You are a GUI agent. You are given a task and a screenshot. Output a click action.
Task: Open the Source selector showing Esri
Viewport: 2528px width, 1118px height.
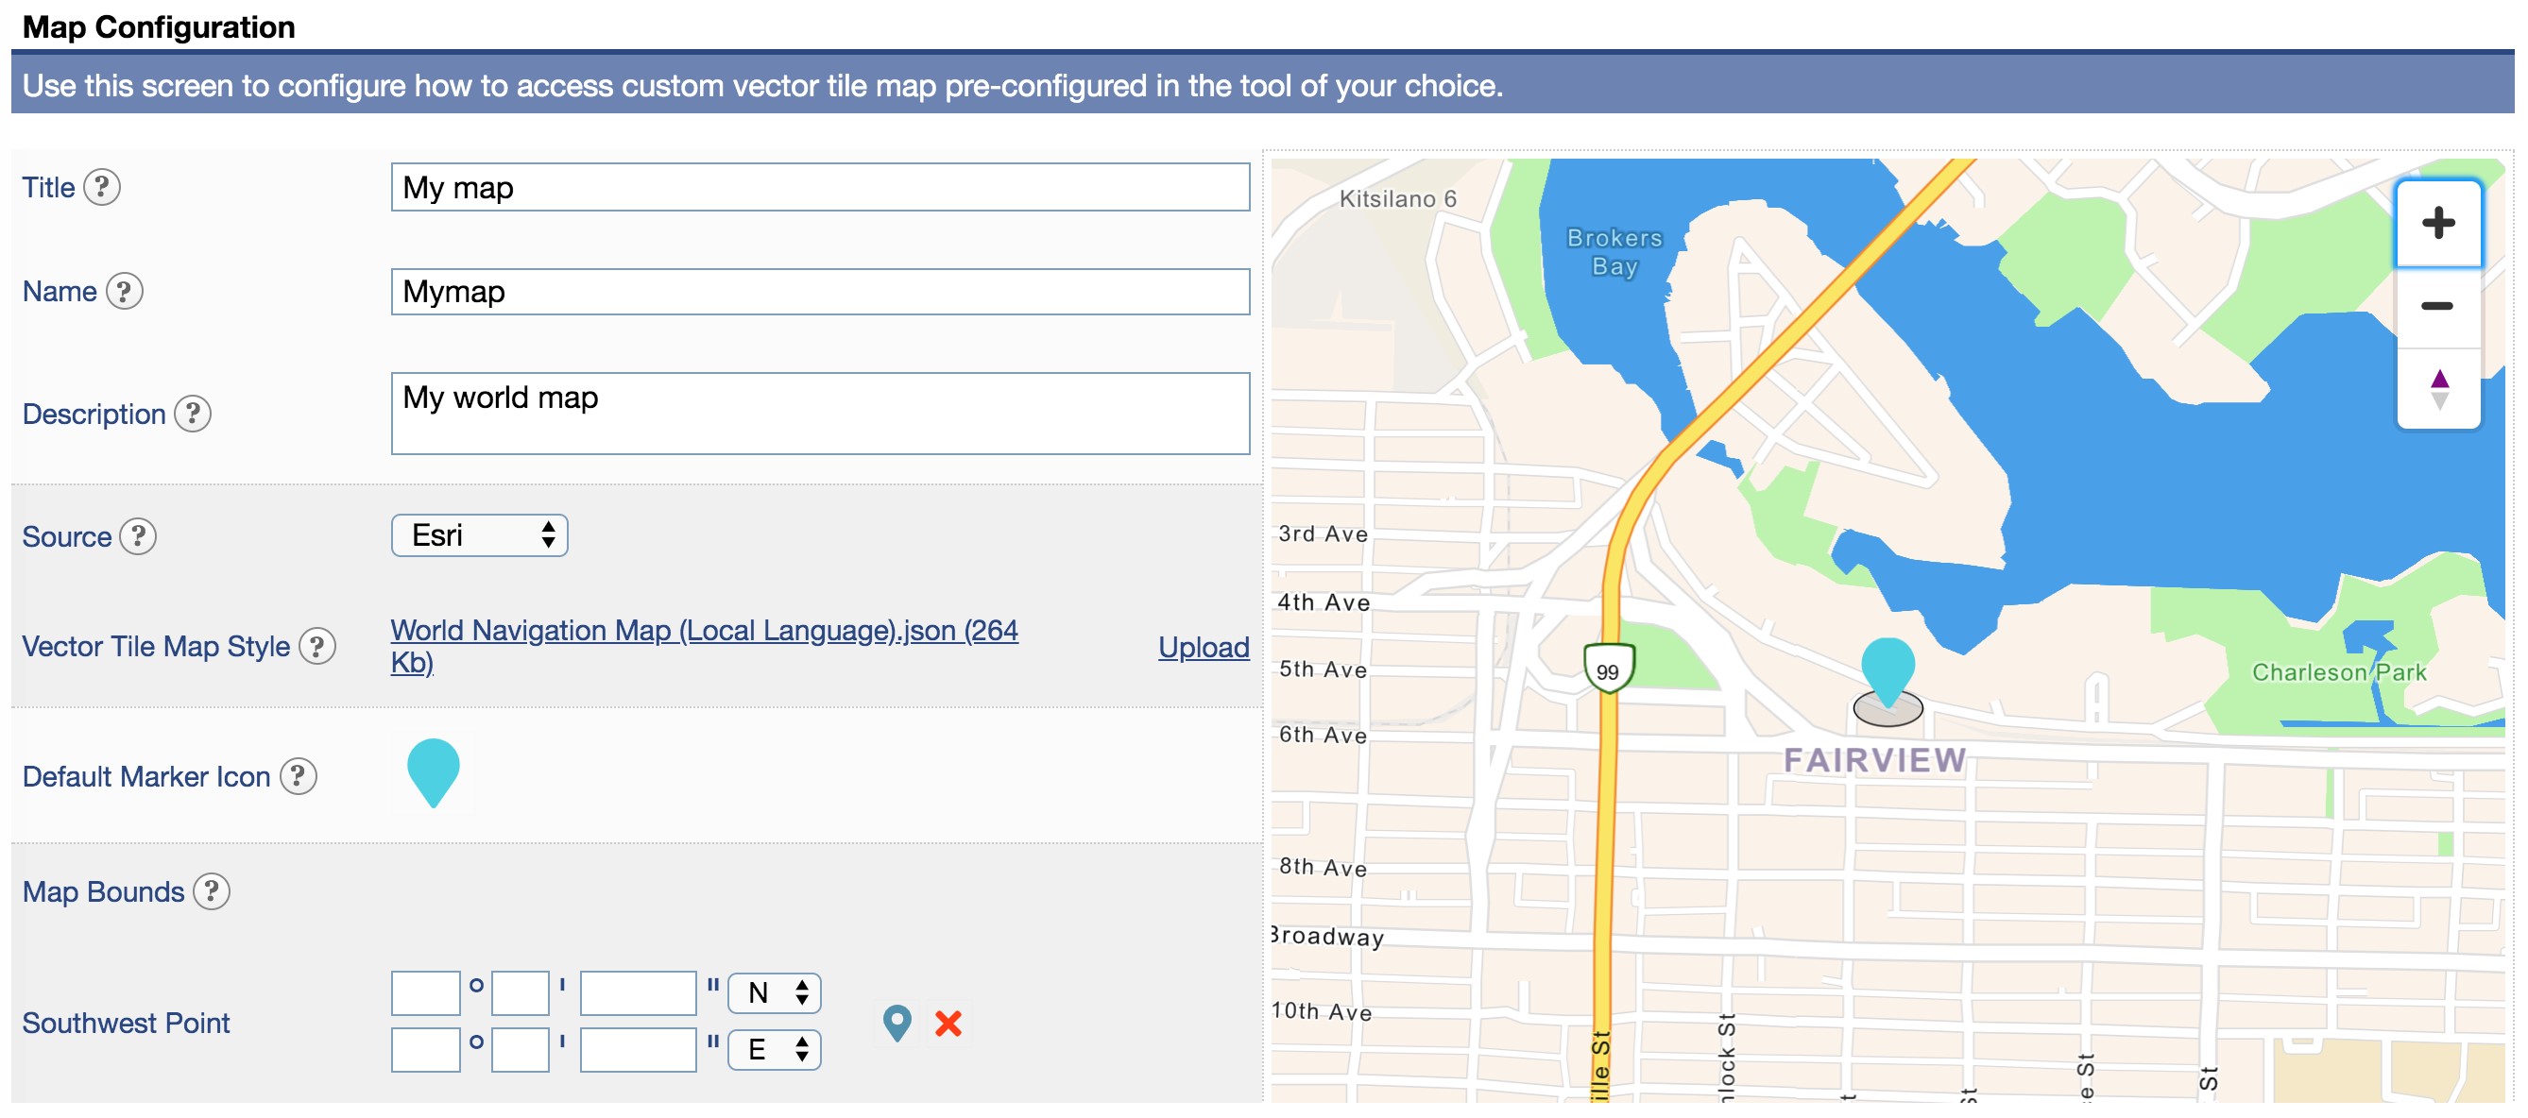[x=479, y=534]
